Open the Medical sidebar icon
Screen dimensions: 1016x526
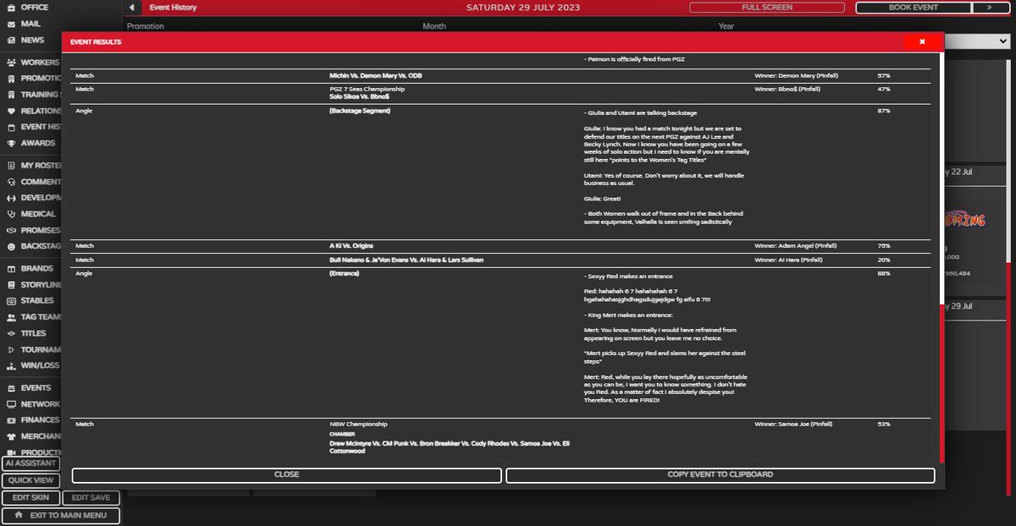coord(12,214)
